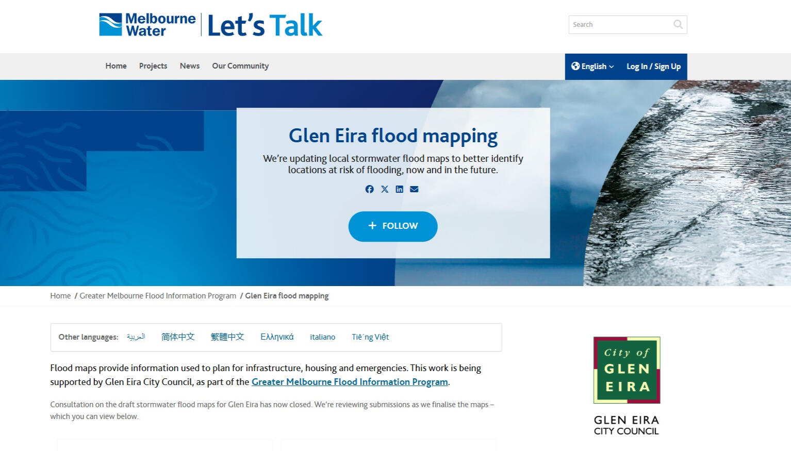This screenshot has height=451, width=791.
Task: Click the Glen Eira City Council caption
Action: coord(627,426)
